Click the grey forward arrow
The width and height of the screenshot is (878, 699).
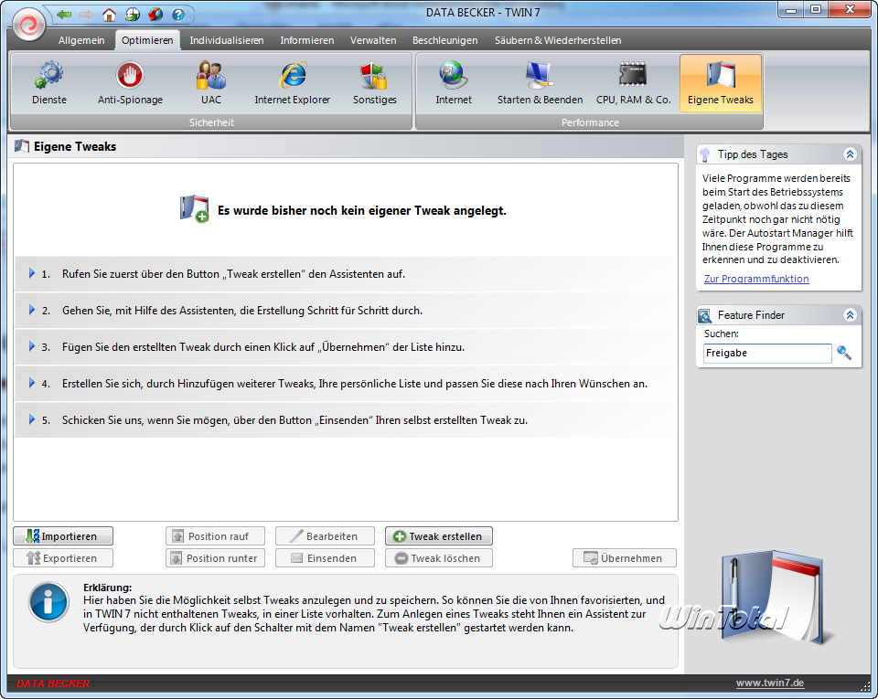(x=86, y=14)
